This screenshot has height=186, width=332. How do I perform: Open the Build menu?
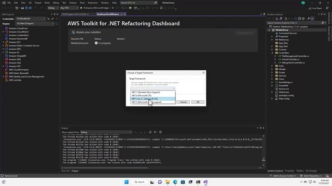pyautogui.click(x=47, y=3)
